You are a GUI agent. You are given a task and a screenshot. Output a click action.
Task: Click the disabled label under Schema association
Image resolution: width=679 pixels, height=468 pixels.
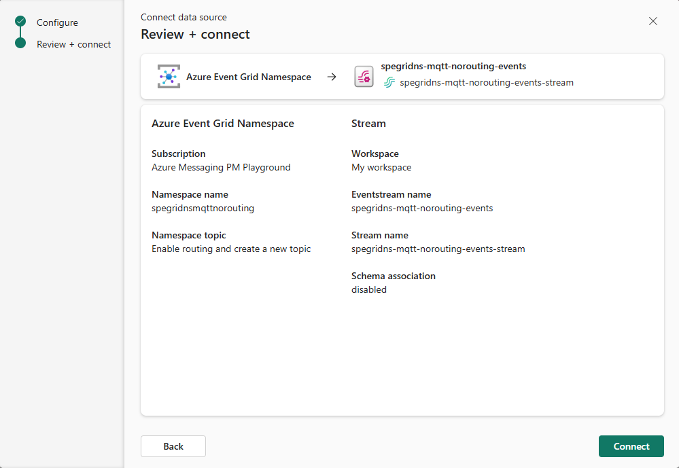tap(368, 289)
